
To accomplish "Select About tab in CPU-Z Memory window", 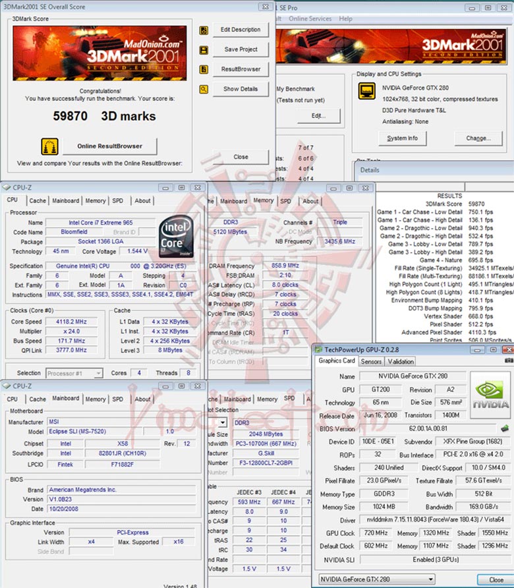I will [310, 201].
